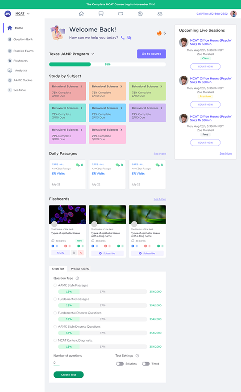This screenshot has height=392, width=241.
Task: Open Question Bank in the sidebar
Action: coord(23,39)
